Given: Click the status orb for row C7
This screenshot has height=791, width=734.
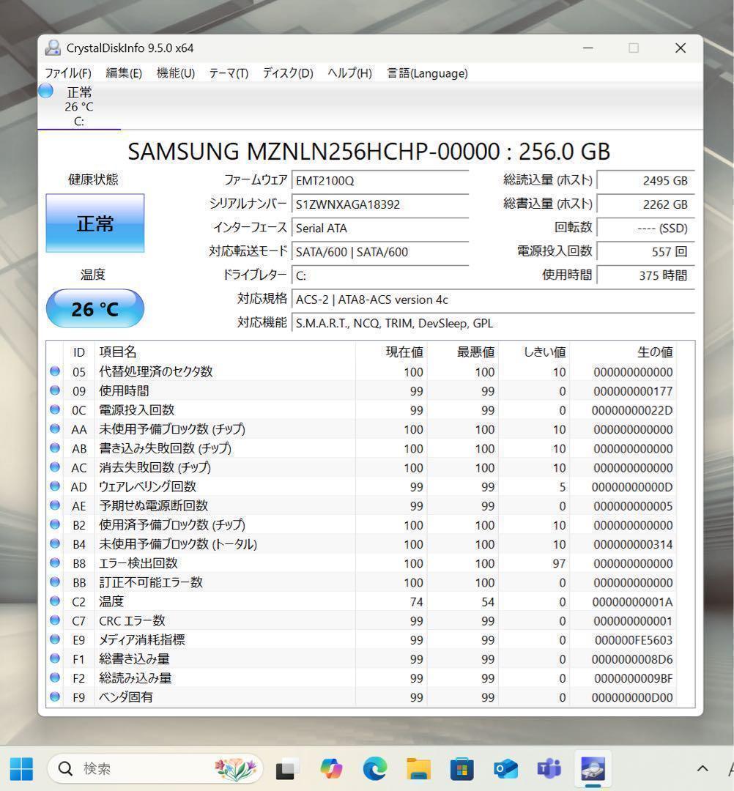Looking at the screenshot, I should tap(55, 620).
